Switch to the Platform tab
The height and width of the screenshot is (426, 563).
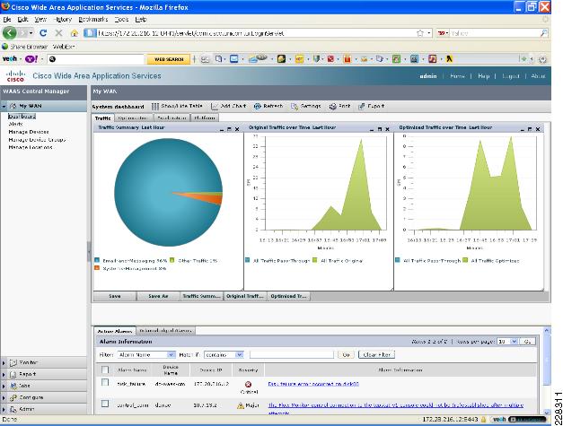coord(205,117)
